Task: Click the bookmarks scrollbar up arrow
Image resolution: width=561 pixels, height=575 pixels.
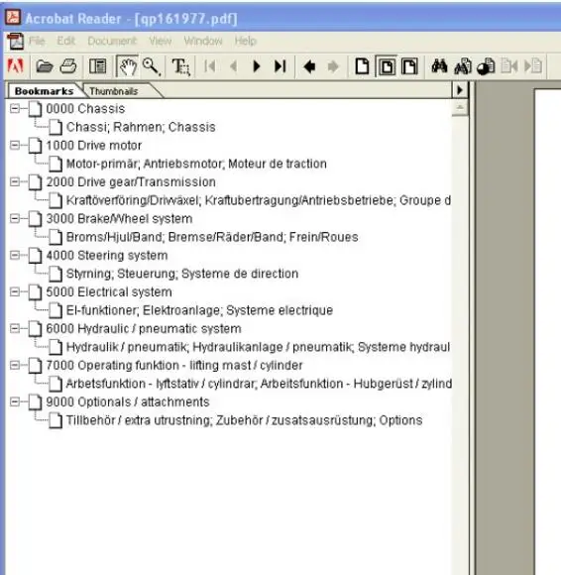Action: [460, 108]
